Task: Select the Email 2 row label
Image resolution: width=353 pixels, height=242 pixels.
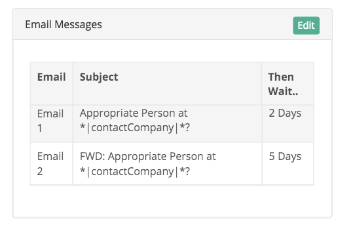Action: [50, 164]
